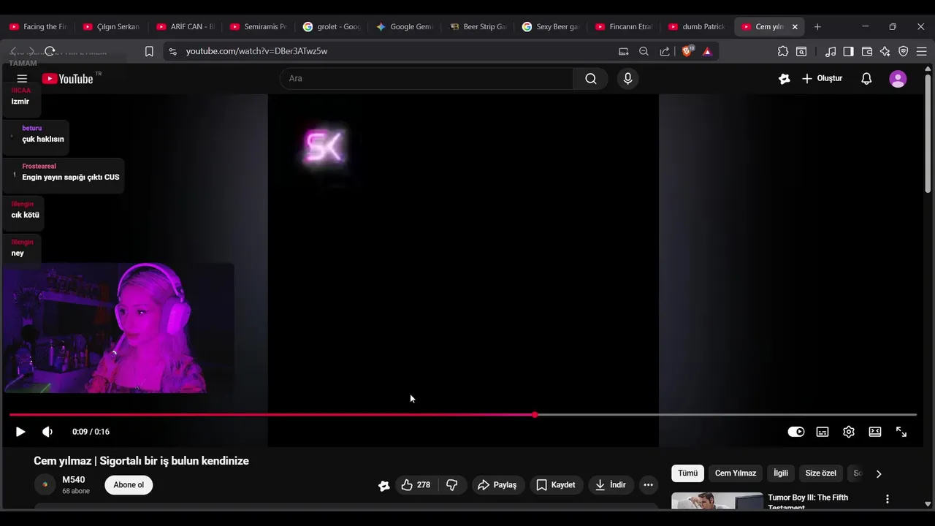Switch to Google Gemini tab
The width and height of the screenshot is (935, 526).
[404, 26]
